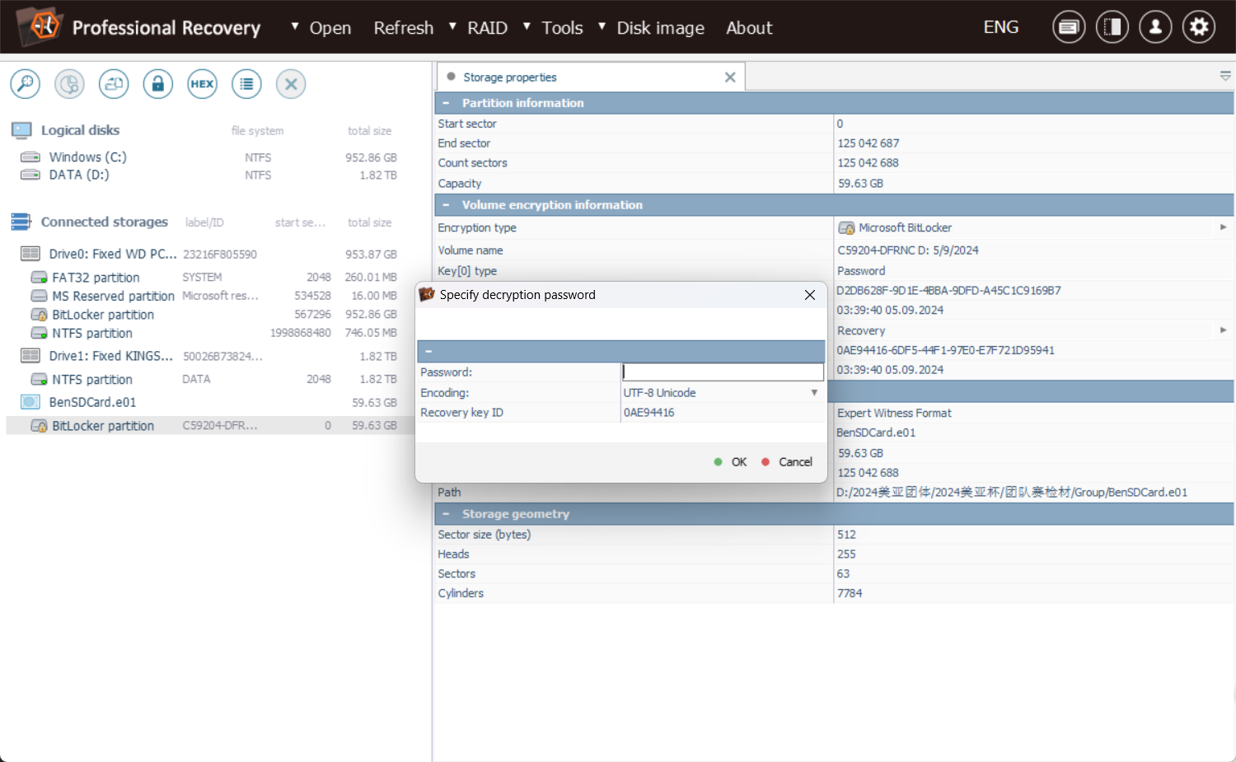Click the Sector size value 512
Image resolution: width=1236 pixels, height=762 pixels.
(846, 535)
